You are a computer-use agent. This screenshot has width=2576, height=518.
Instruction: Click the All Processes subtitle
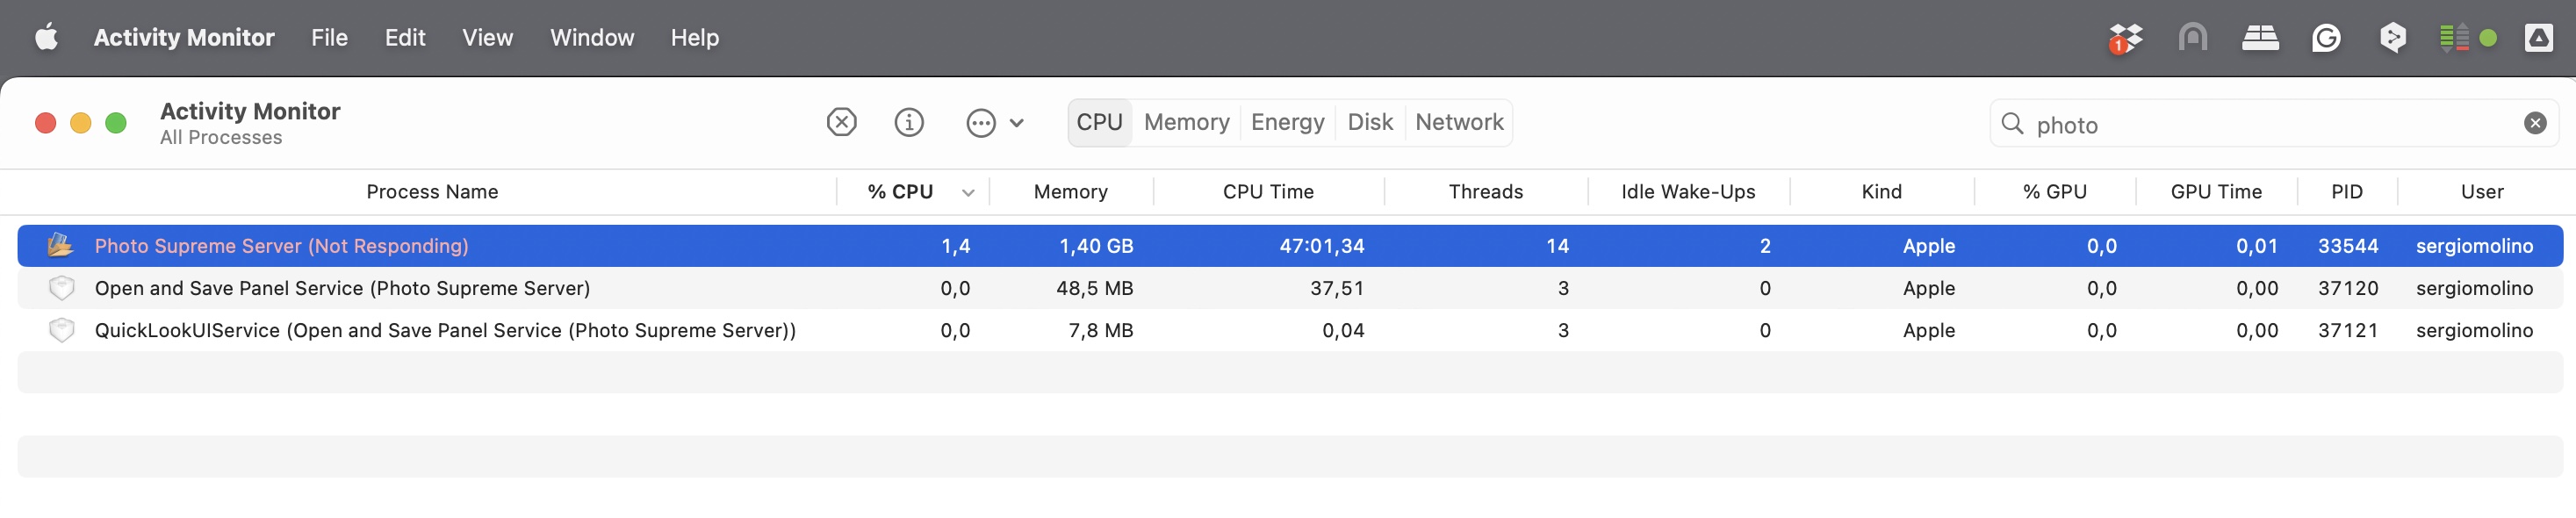pyautogui.click(x=221, y=138)
